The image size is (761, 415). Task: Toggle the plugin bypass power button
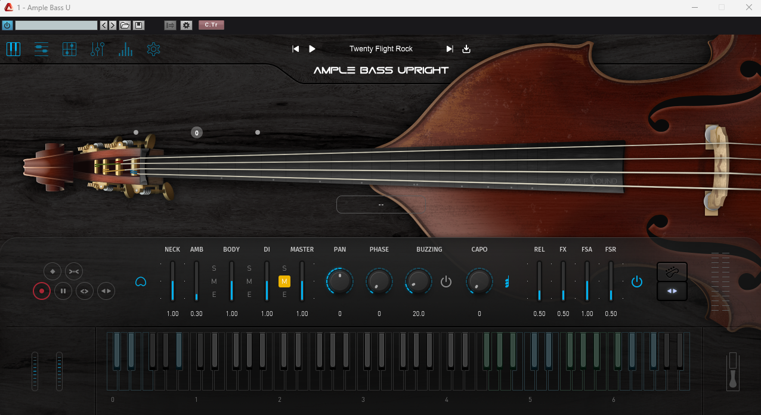tap(8, 25)
